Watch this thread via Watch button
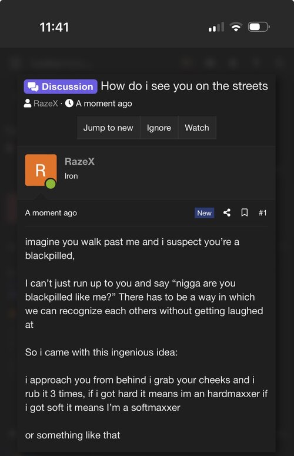The width and height of the screenshot is (294, 456). (197, 128)
